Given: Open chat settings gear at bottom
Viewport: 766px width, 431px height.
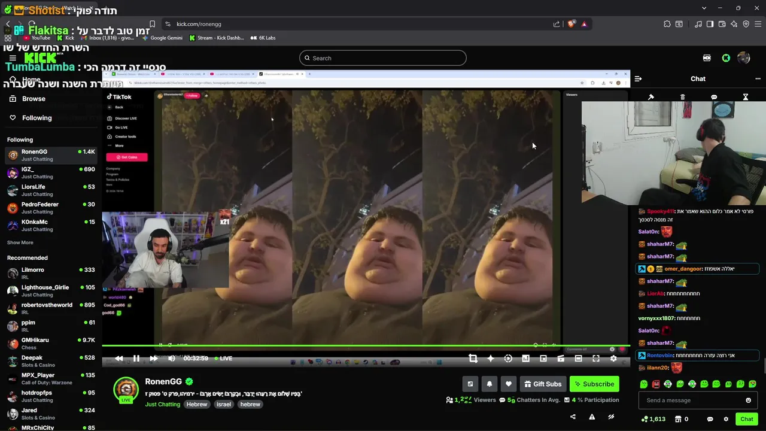Looking at the screenshot, I should pos(726,419).
